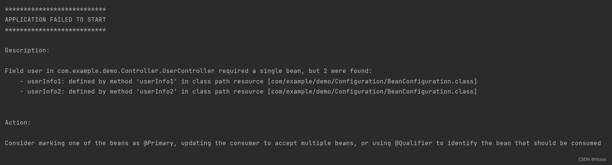
Task: Click userInfo2 bean name at line start
Action: pos(44,92)
